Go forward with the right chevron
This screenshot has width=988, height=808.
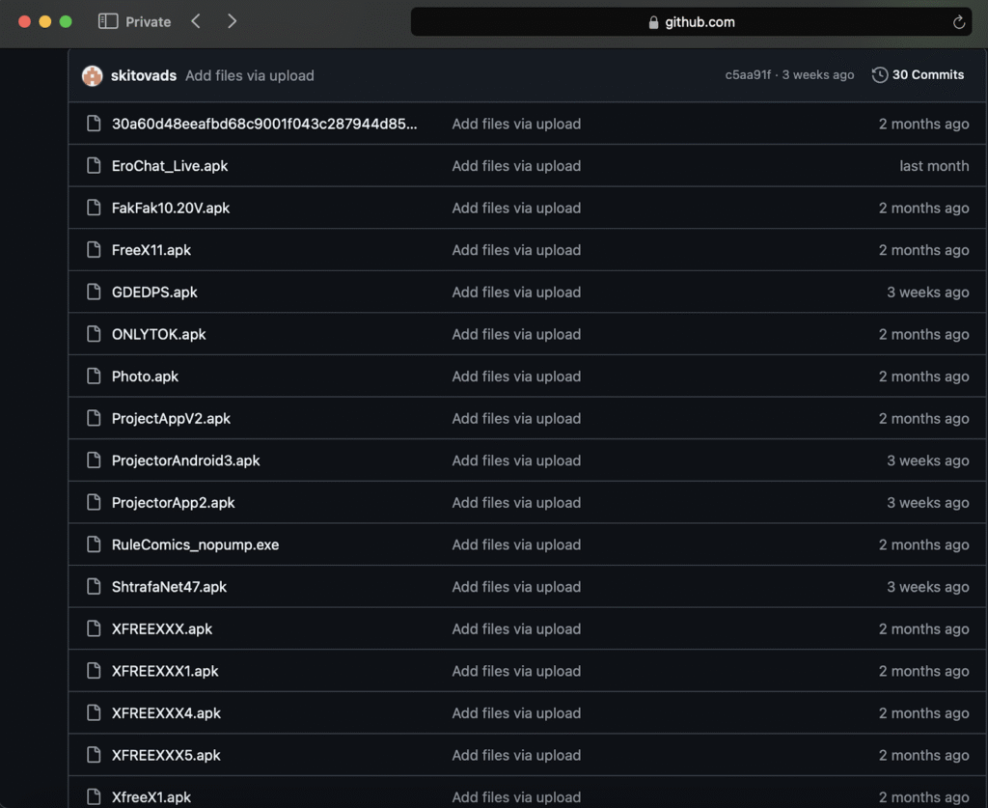coord(232,21)
